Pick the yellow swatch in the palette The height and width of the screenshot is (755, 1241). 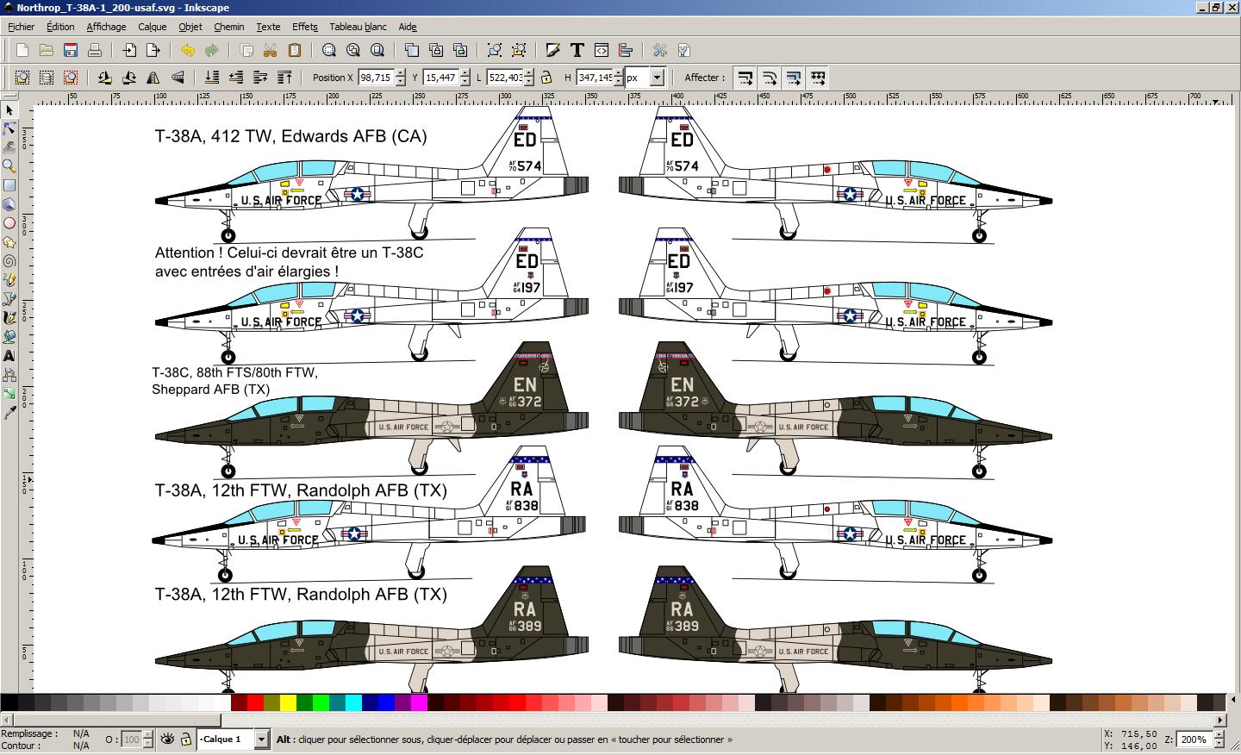(x=288, y=702)
